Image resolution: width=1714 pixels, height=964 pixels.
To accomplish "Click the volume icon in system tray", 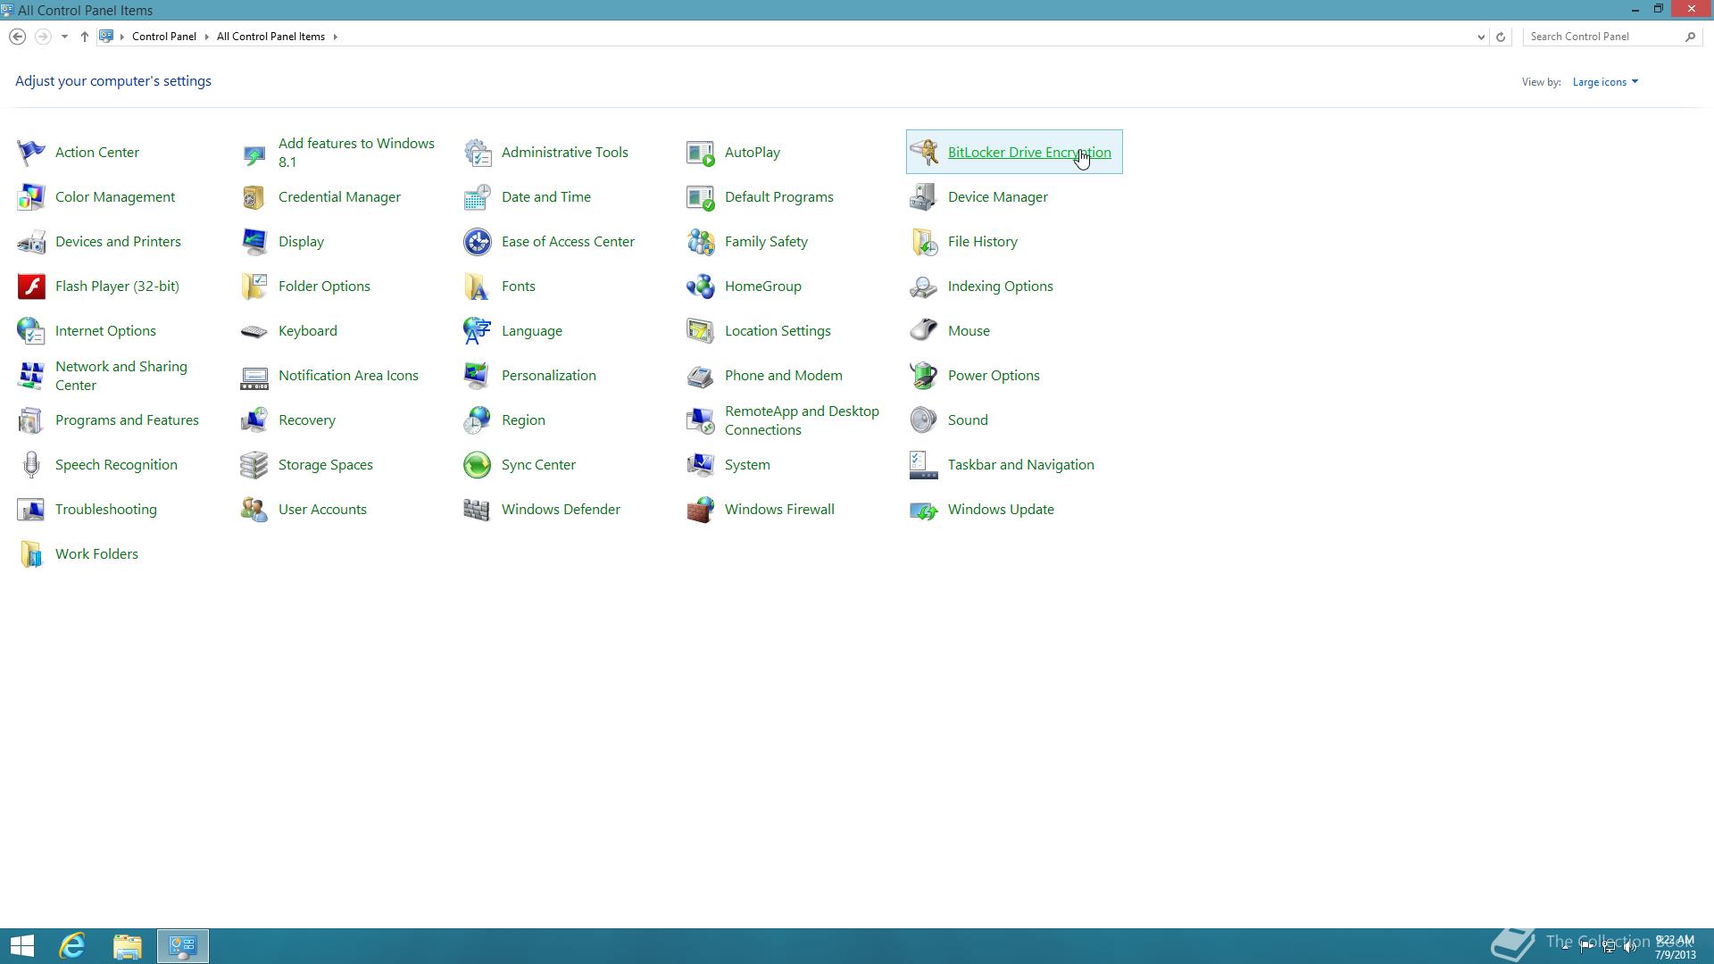I will (x=1629, y=947).
